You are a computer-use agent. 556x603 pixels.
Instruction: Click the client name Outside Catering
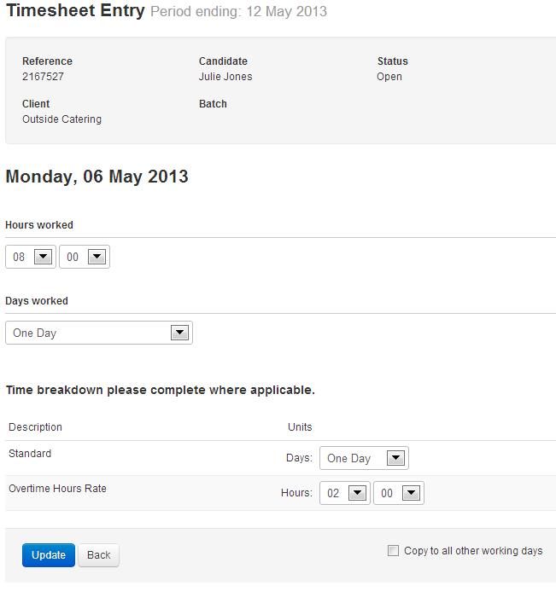pyautogui.click(x=62, y=119)
